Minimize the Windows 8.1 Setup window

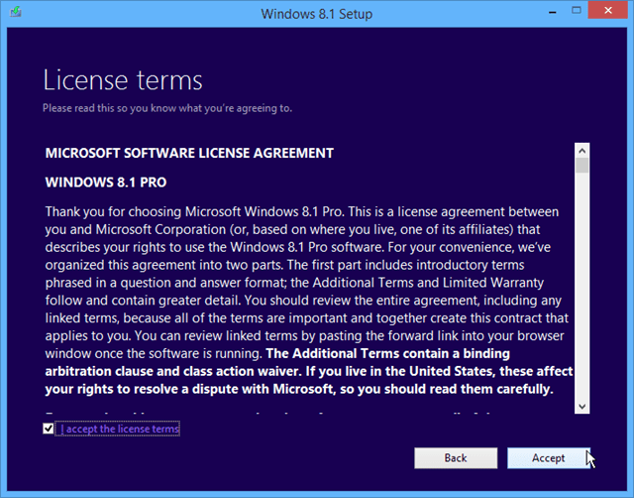click(553, 12)
